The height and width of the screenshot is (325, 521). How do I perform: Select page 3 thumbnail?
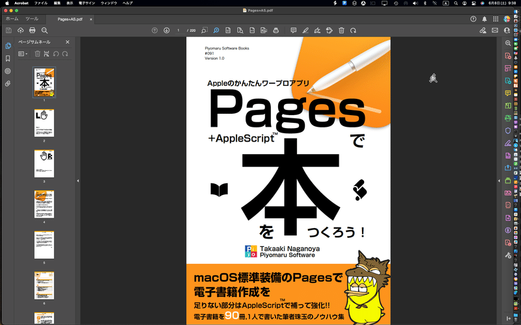pos(44,164)
